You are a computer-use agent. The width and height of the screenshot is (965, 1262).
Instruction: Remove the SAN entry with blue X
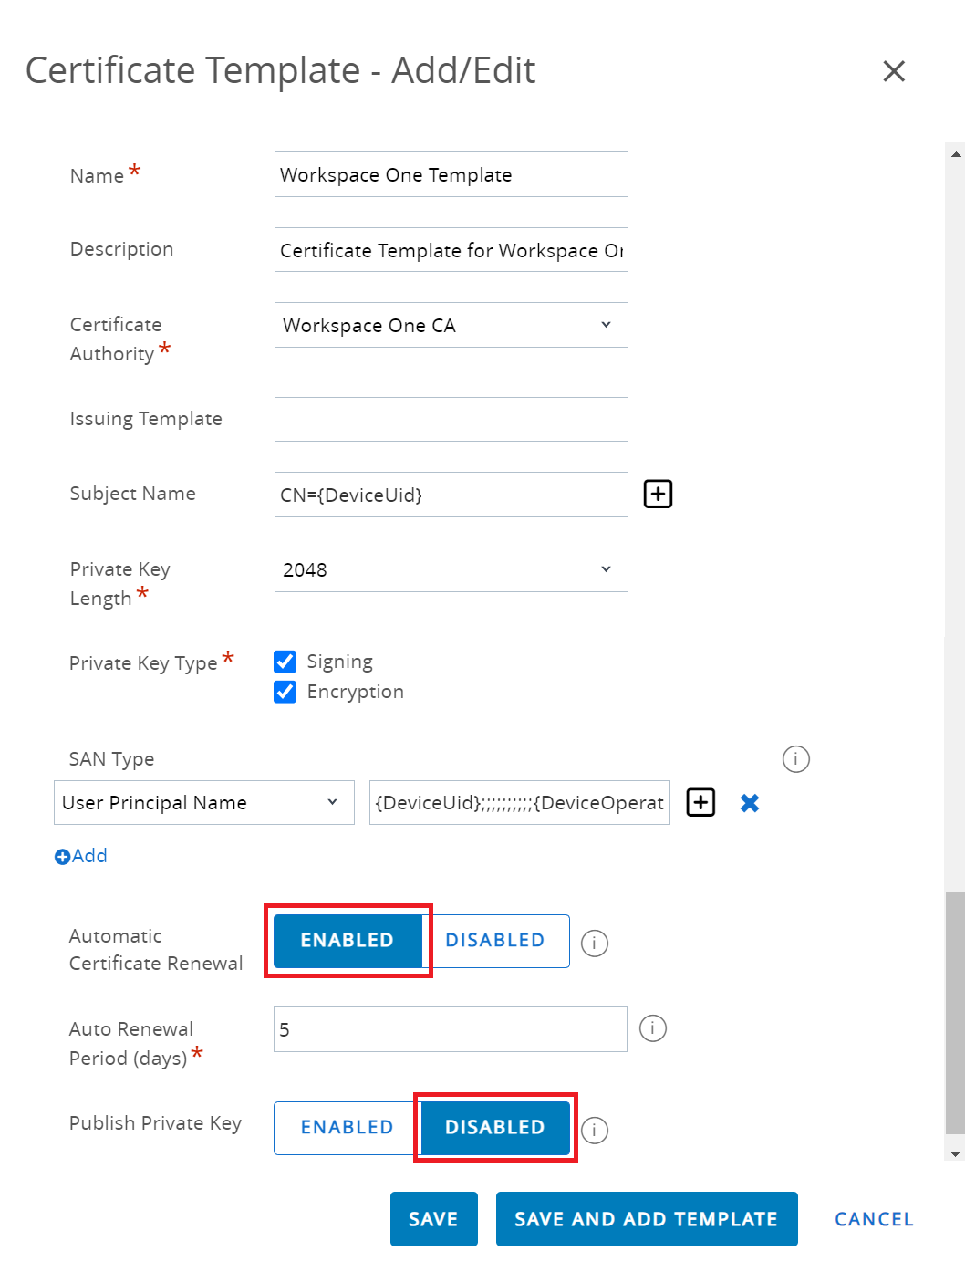click(x=749, y=802)
